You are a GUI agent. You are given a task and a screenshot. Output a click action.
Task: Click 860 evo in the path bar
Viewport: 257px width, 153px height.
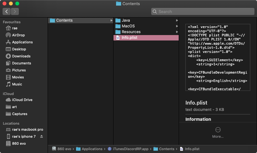coord(62,149)
